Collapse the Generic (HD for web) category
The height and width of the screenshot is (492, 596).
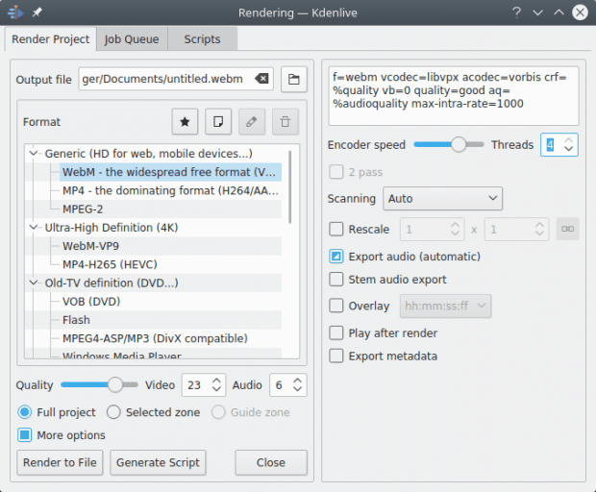point(34,154)
